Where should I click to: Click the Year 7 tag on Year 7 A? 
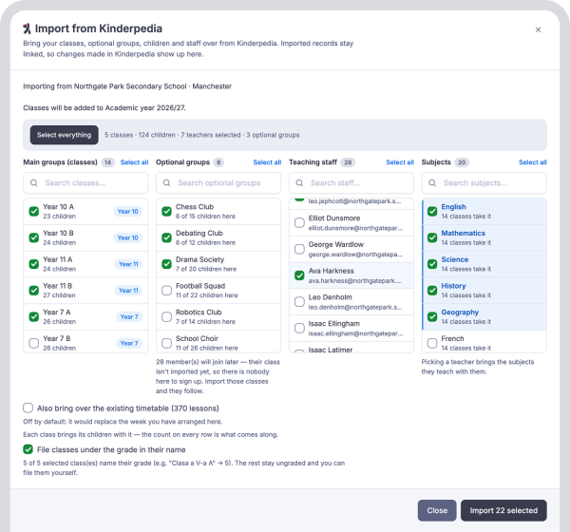(129, 316)
